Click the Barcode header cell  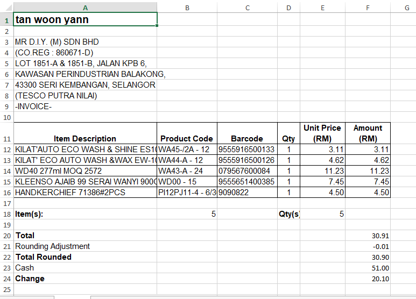coord(247,133)
